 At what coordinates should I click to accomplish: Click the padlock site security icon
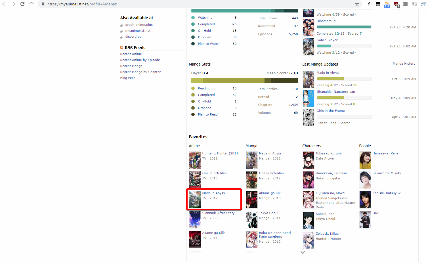(43, 4)
